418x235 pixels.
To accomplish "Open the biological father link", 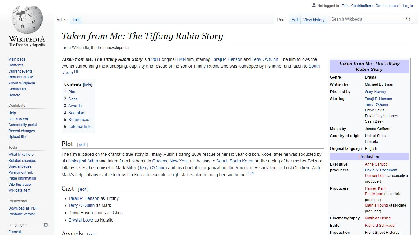I will (x=83, y=161).
